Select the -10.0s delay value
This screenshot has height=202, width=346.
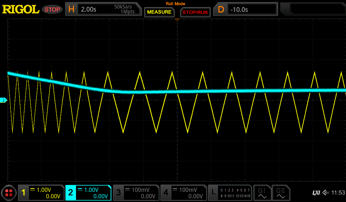239,10
